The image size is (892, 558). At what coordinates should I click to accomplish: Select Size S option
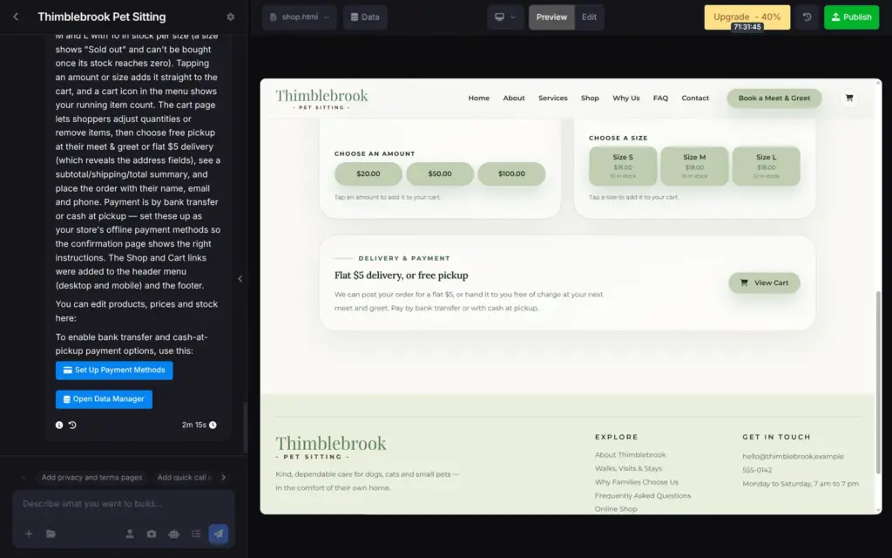pyautogui.click(x=623, y=166)
